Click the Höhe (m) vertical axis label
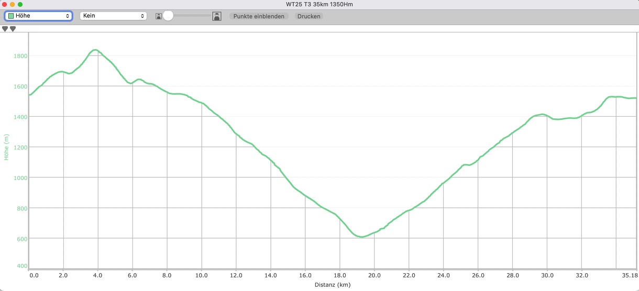 [x=7, y=147]
